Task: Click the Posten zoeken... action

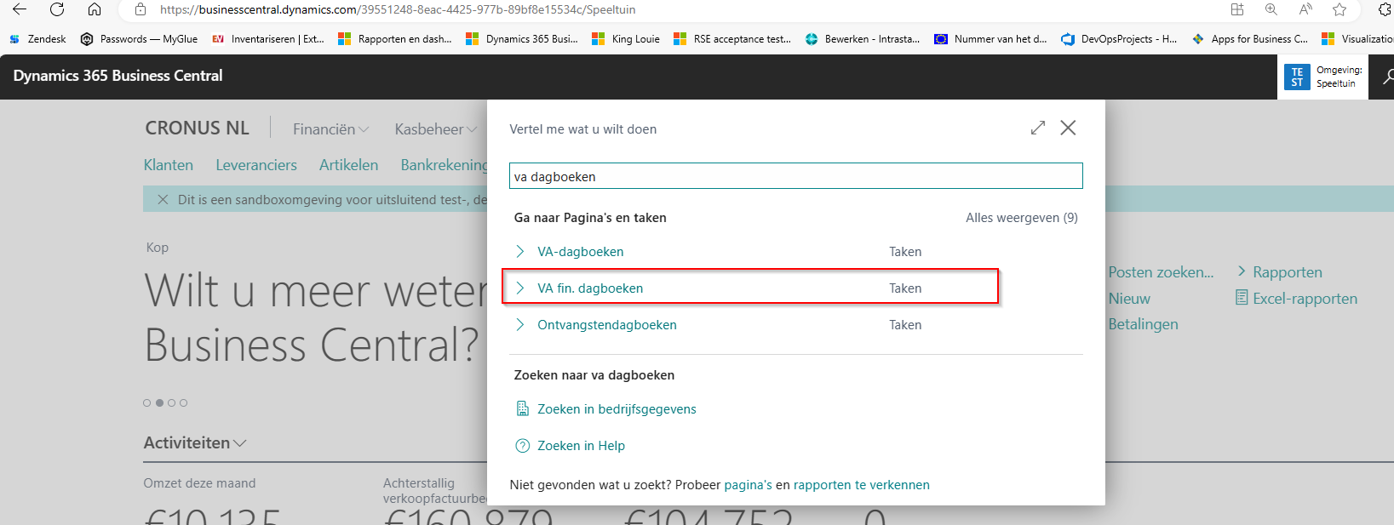Action: click(x=1161, y=272)
